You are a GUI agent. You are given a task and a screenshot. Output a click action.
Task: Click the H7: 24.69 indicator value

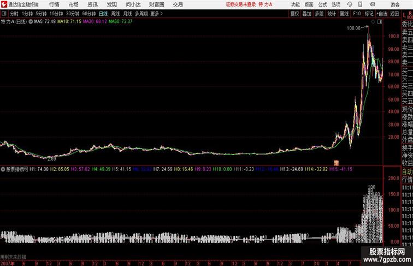coord(163,169)
